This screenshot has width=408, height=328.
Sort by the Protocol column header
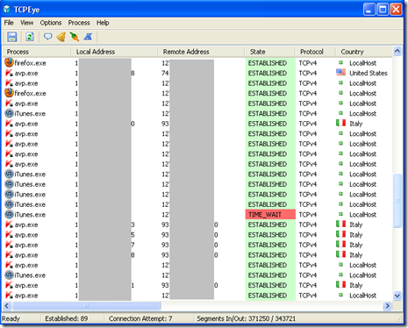click(x=315, y=52)
